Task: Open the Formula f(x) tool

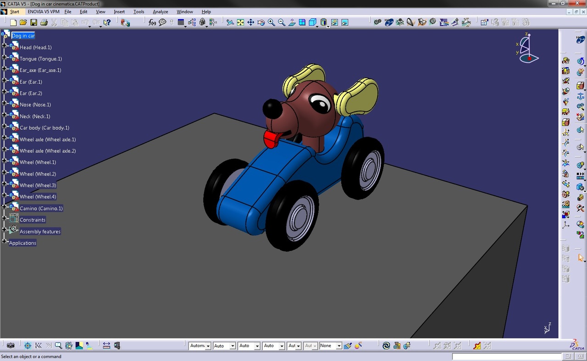Action: point(152,22)
